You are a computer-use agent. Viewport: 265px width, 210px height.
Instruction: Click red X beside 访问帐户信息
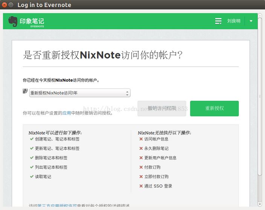tap(141, 139)
